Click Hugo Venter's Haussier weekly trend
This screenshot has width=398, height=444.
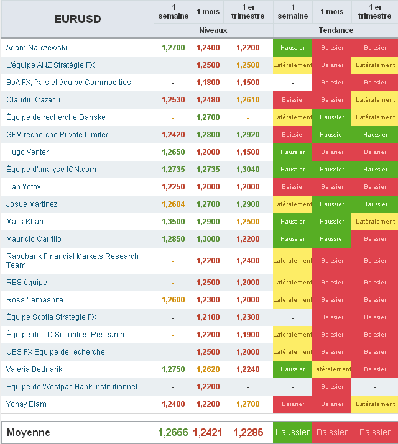click(292, 152)
